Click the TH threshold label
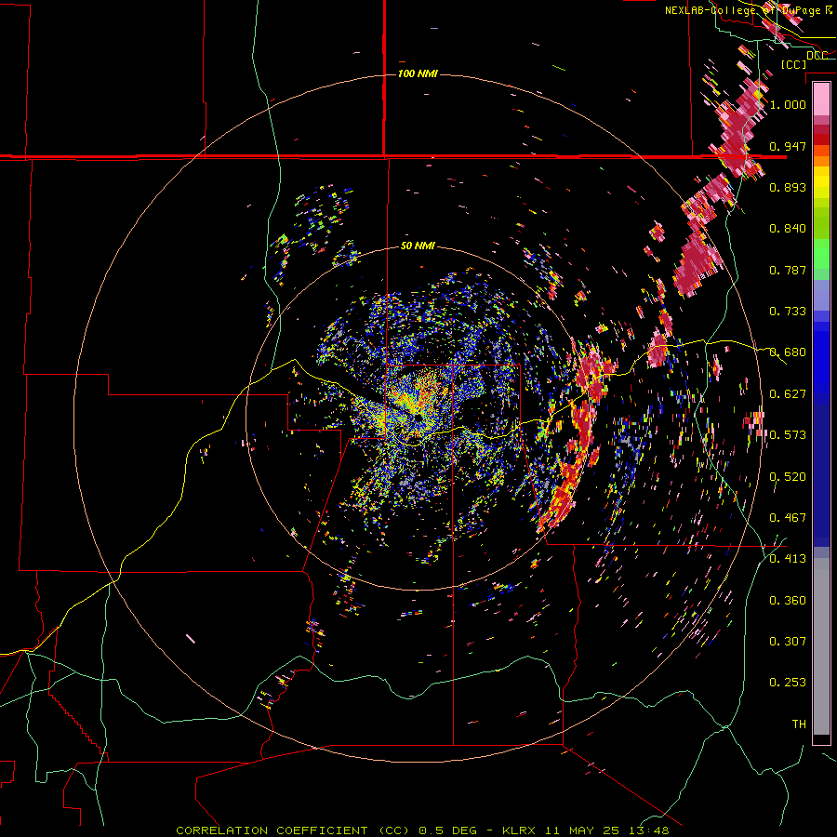Image resolution: width=837 pixels, height=837 pixels. 799,724
